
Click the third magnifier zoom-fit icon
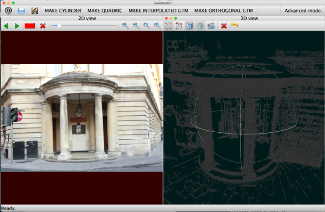tap(147, 26)
